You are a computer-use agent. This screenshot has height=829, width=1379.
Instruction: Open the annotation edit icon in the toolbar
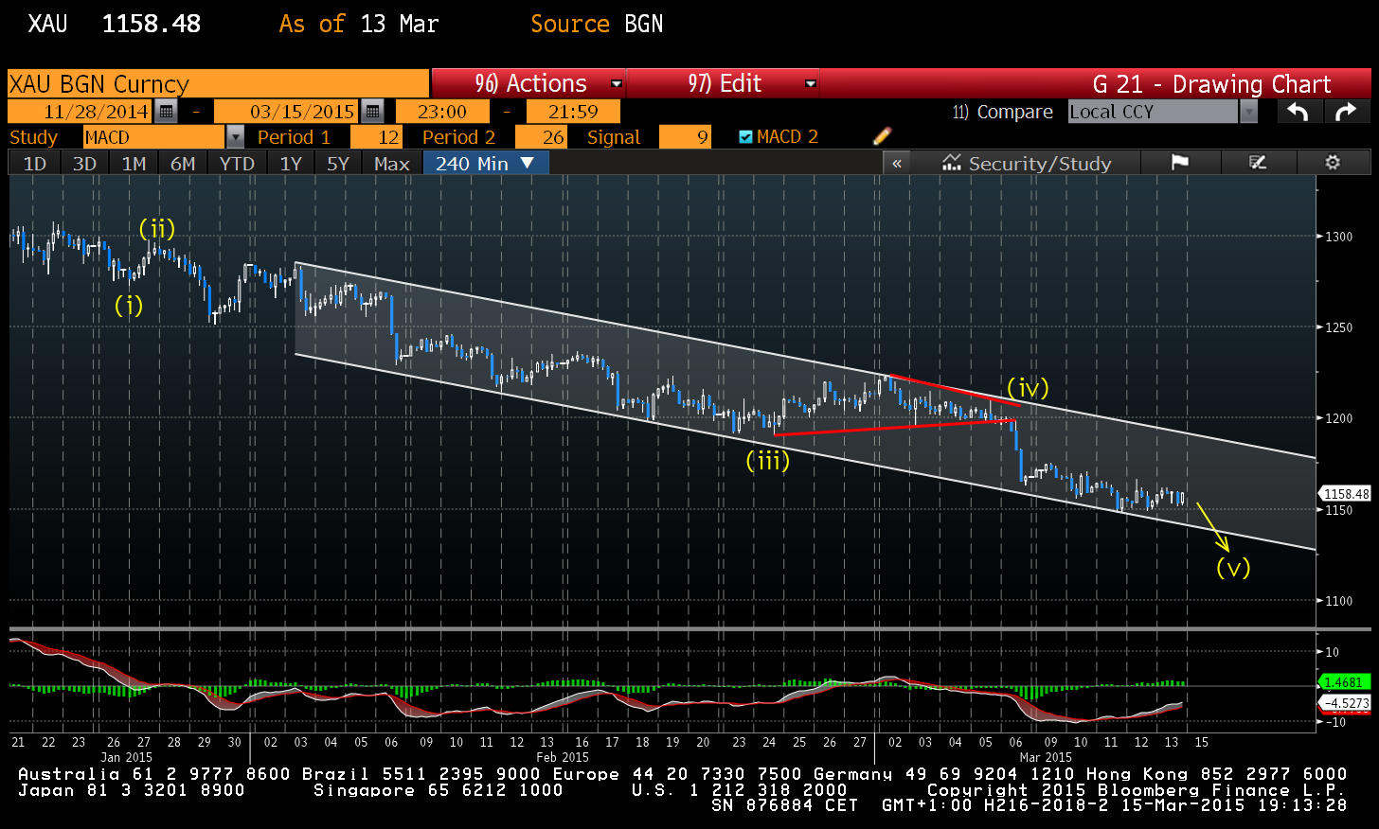(x=1258, y=163)
